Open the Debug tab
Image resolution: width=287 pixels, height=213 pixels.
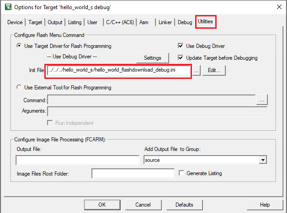coord(185,22)
